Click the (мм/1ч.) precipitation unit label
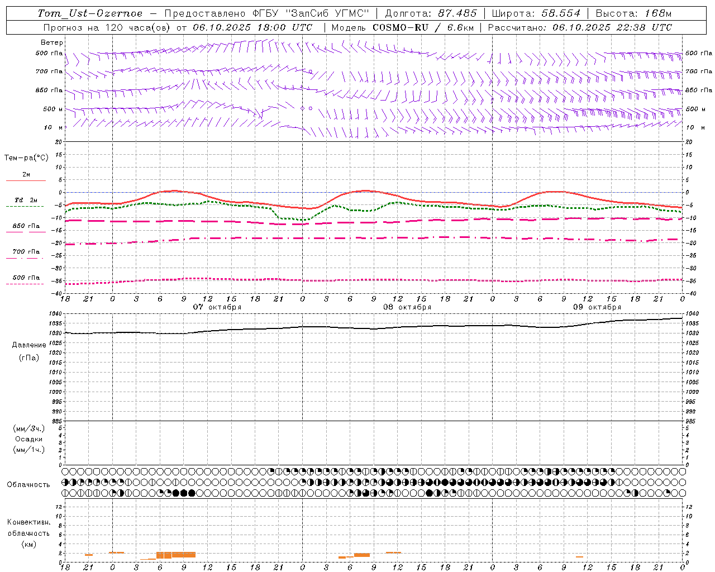The image size is (715, 572). click(x=29, y=450)
